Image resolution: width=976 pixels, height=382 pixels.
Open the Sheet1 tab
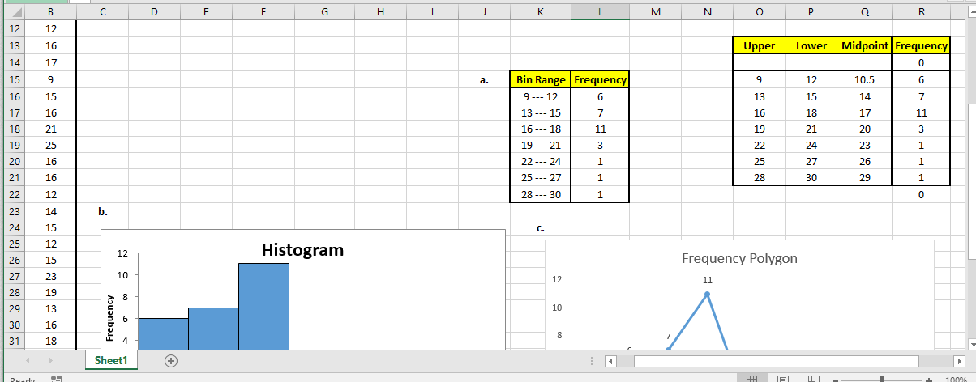point(111,360)
